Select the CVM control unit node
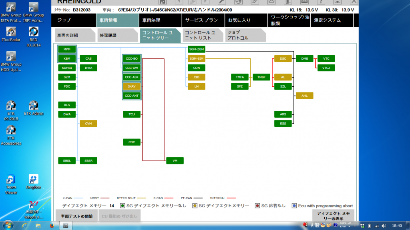This screenshot has height=230, width=410. pyautogui.click(x=88, y=123)
